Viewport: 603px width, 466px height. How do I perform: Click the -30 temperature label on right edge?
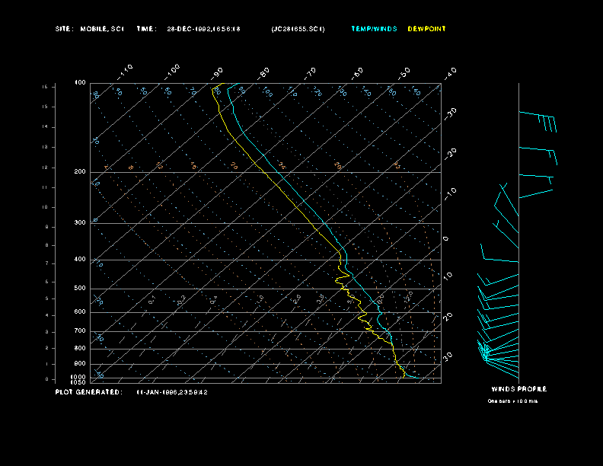(x=450, y=114)
